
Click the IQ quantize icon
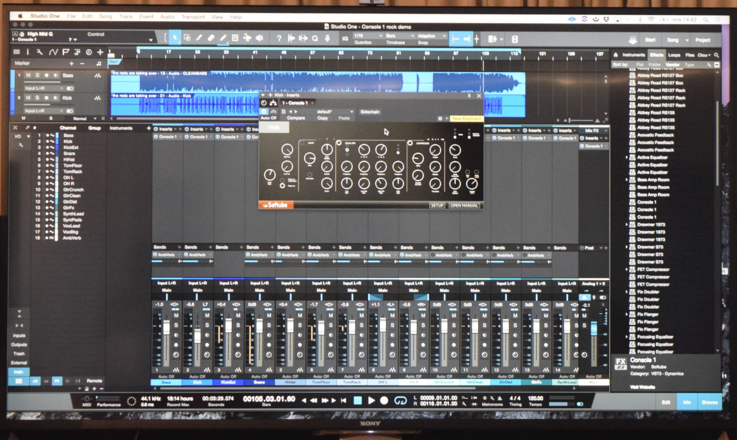coord(345,39)
